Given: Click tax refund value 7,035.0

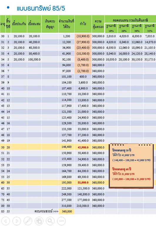Looking at the screenshot, I should 150,36.
